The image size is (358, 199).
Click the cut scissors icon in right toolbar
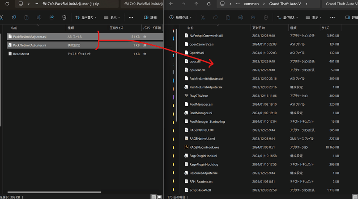(203, 17)
